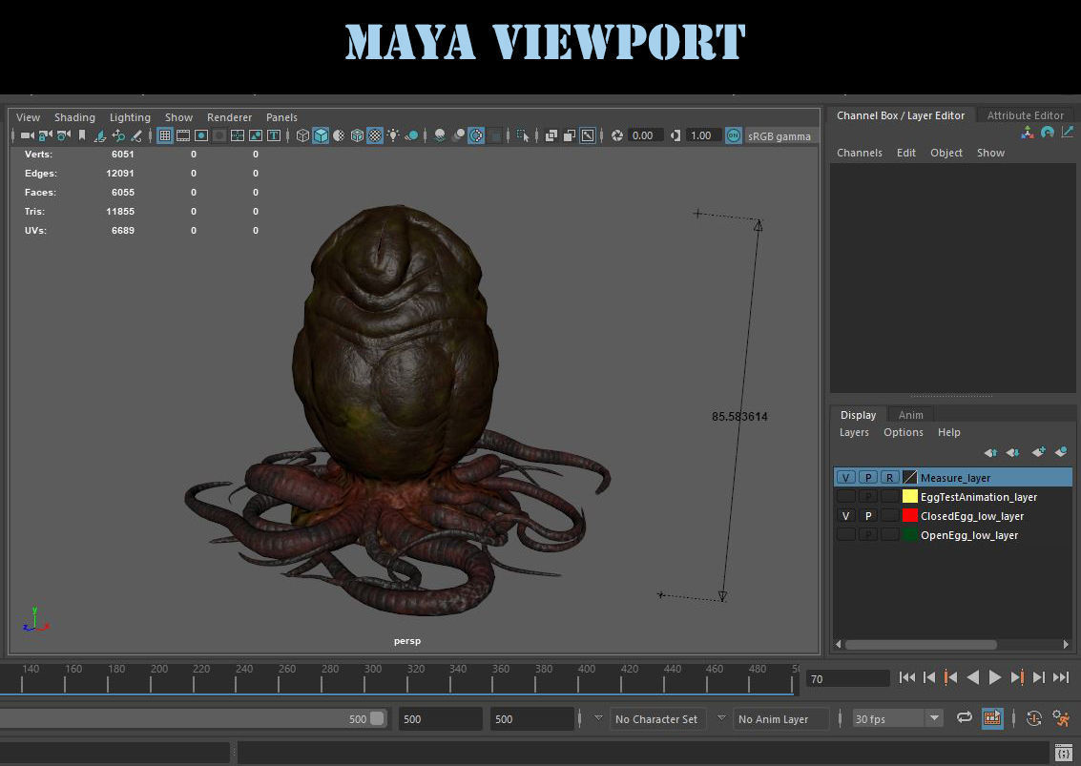This screenshot has height=766, width=1081.
Task: Click green color swatch of OpenEgg_low_layer
Action: click(910, 535)
